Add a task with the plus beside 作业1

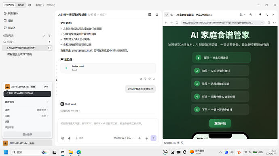49,42
